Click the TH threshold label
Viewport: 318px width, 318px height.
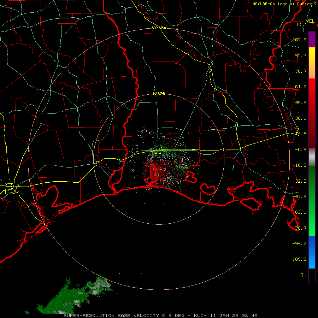click(304, 275)
